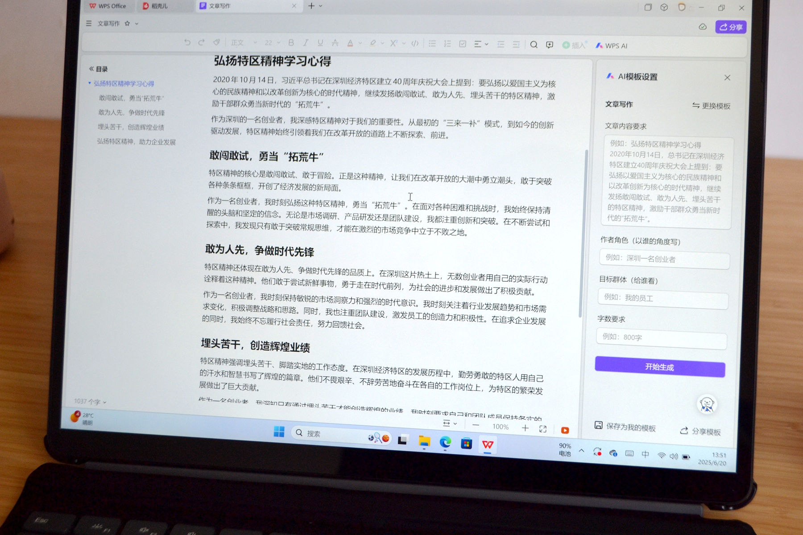Insert a bulleted list

pos(432,44)
